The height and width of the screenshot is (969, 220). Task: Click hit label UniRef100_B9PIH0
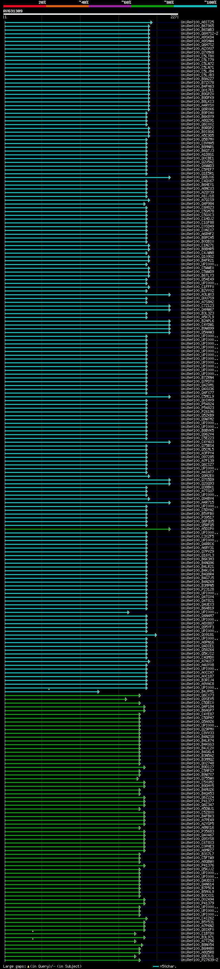pos(197,113)
